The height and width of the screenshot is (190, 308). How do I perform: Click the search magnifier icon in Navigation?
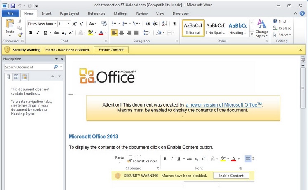(x=56, y=67)
